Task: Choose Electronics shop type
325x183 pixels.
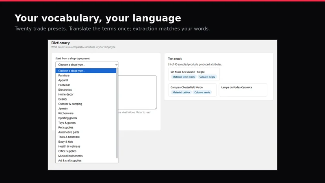Action: (x=86, y=89)
